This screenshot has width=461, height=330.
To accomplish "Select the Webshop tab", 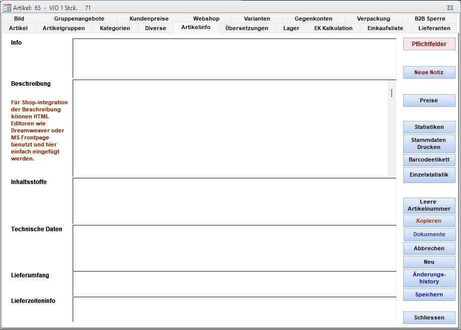I will 206,19.
